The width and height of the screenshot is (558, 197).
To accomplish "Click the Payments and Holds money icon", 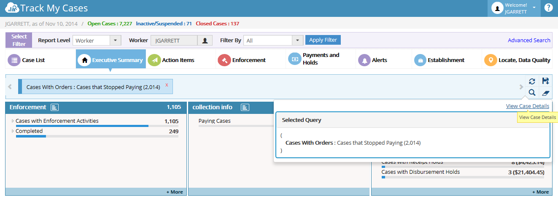I will tap(294, 59).
